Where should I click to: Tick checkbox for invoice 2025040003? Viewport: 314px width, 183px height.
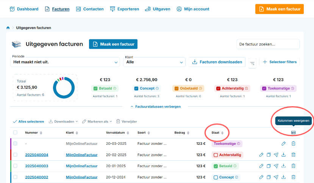(x=15, y=166)
